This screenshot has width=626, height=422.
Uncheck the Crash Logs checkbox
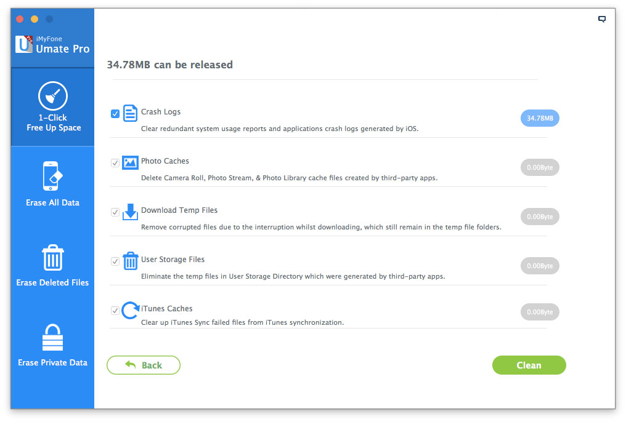115,114
